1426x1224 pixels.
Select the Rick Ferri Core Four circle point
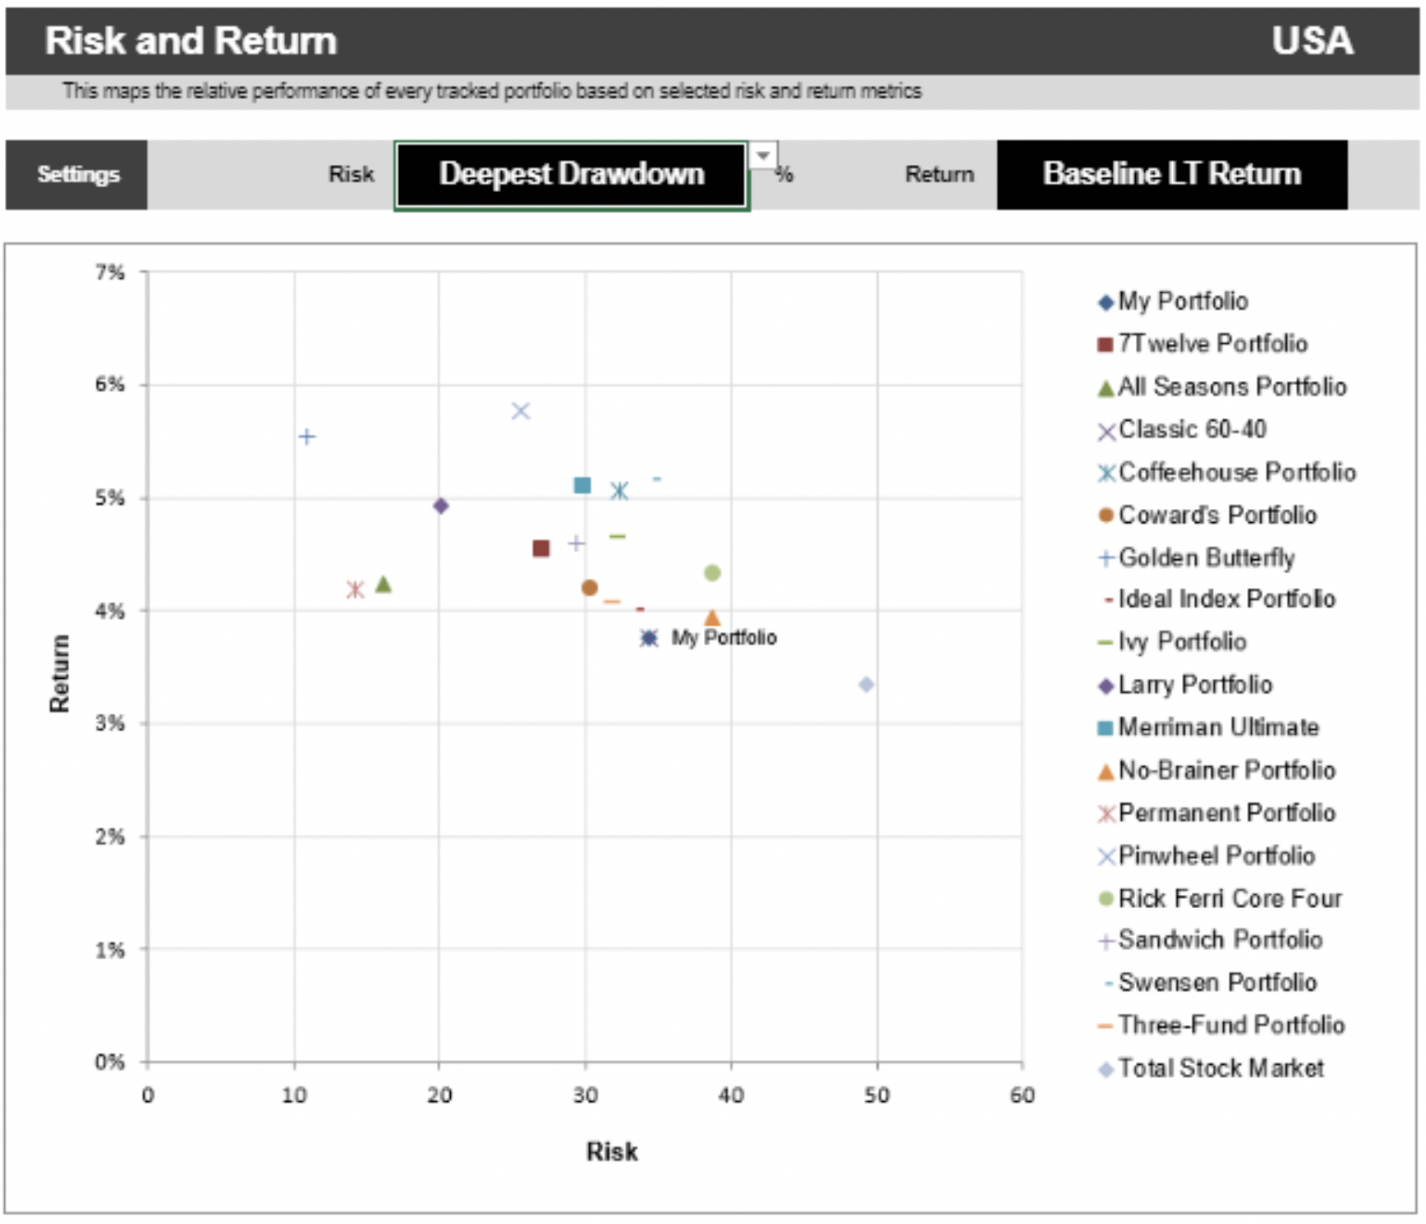click(712, 572)
